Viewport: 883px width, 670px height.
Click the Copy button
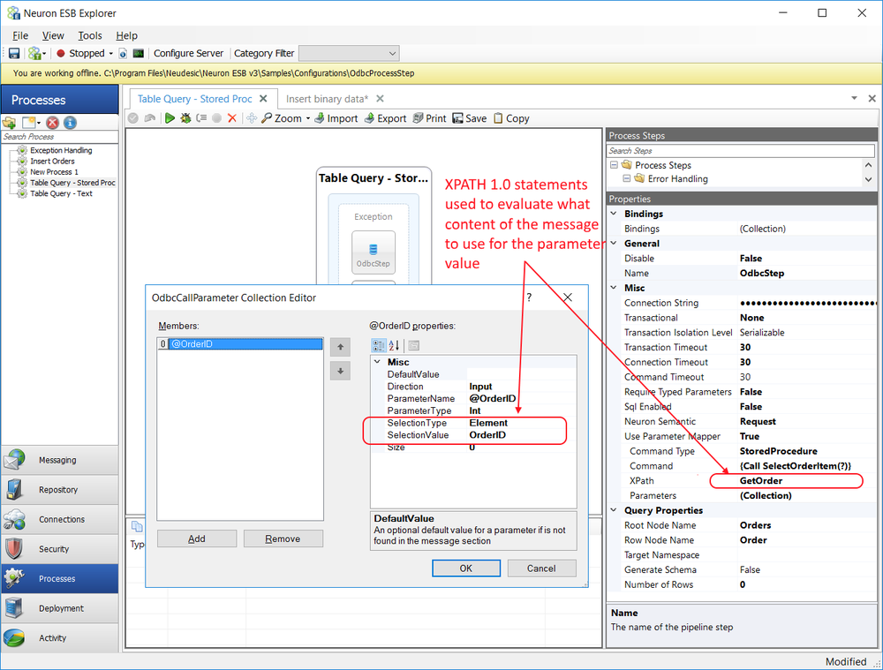(511, 118)
